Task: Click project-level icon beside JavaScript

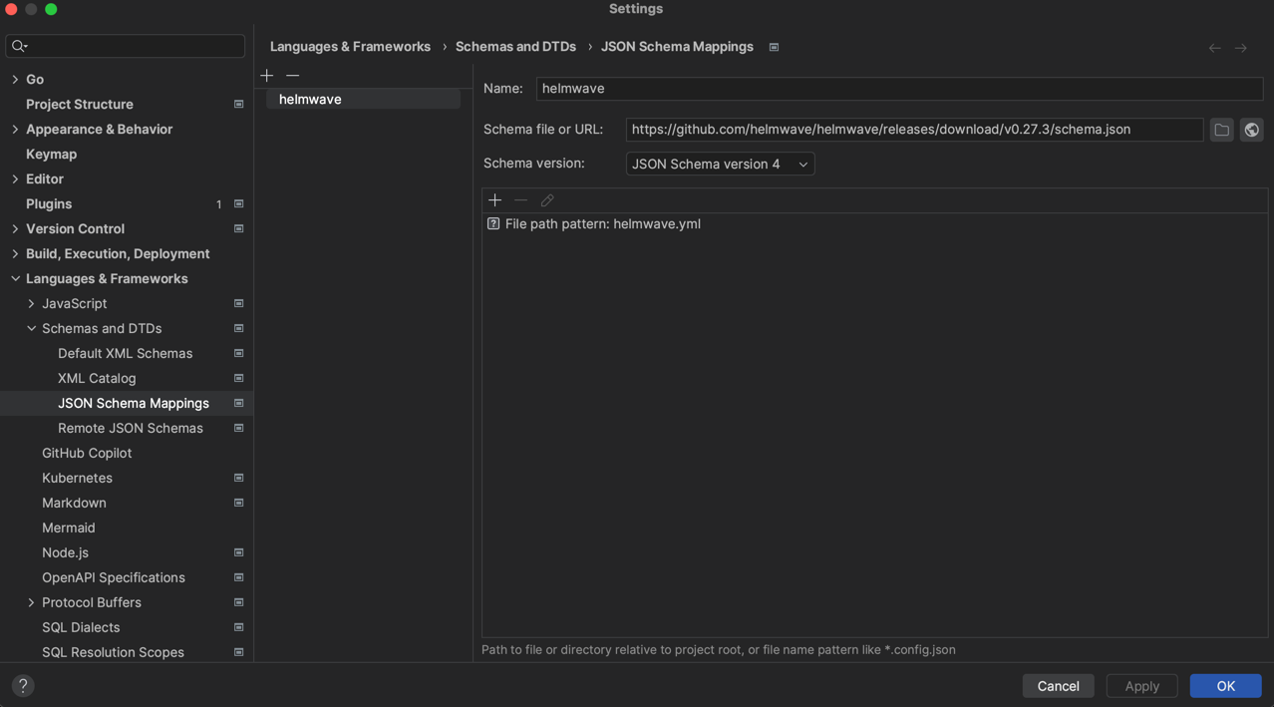Action: 238,303
